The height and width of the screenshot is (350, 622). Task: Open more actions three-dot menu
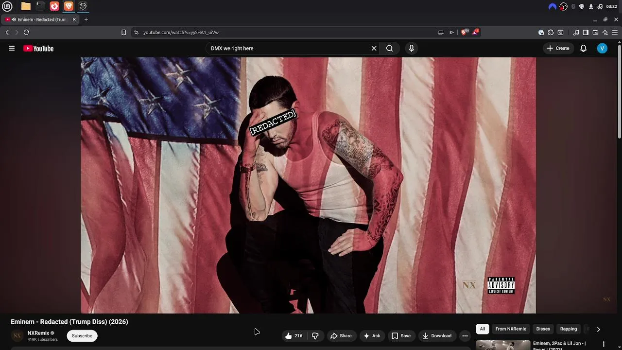(465, 336)
